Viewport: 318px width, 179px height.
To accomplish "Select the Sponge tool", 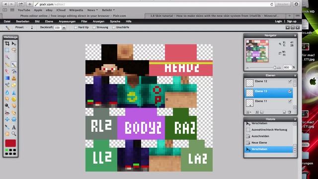I will tap(14, 99).
